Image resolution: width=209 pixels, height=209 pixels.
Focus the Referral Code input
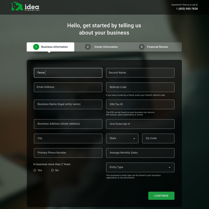pos(140,87)
